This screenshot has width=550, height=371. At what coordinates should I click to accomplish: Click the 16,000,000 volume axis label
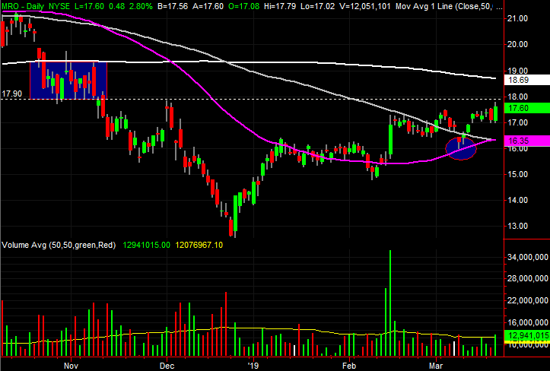pos(527,322)
